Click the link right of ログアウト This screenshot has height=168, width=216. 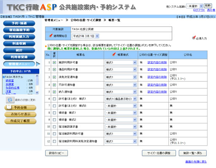coord(211,10)
